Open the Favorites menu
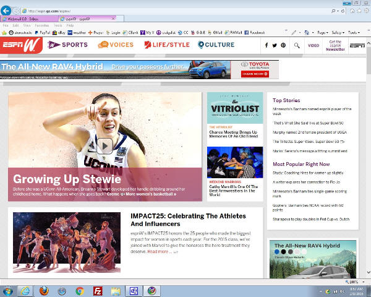Viewport: 371px width, 297px height. [41, 25]
